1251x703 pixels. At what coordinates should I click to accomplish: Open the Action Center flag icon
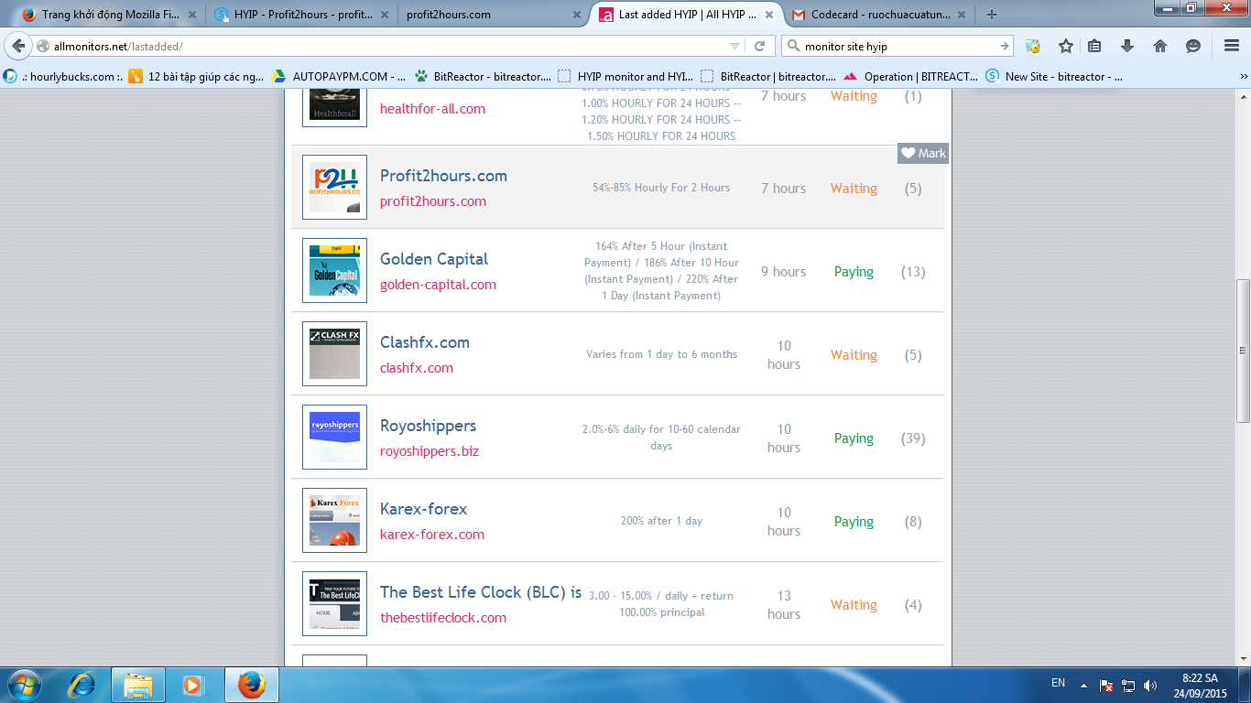coord(1106,686)
